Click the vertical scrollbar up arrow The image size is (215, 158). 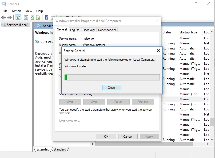click(x=212, y=32)
